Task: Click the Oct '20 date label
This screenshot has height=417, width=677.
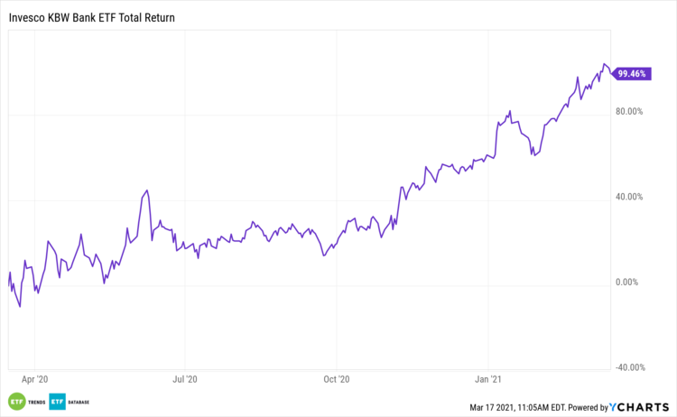Action: click(x=337, y=381)
